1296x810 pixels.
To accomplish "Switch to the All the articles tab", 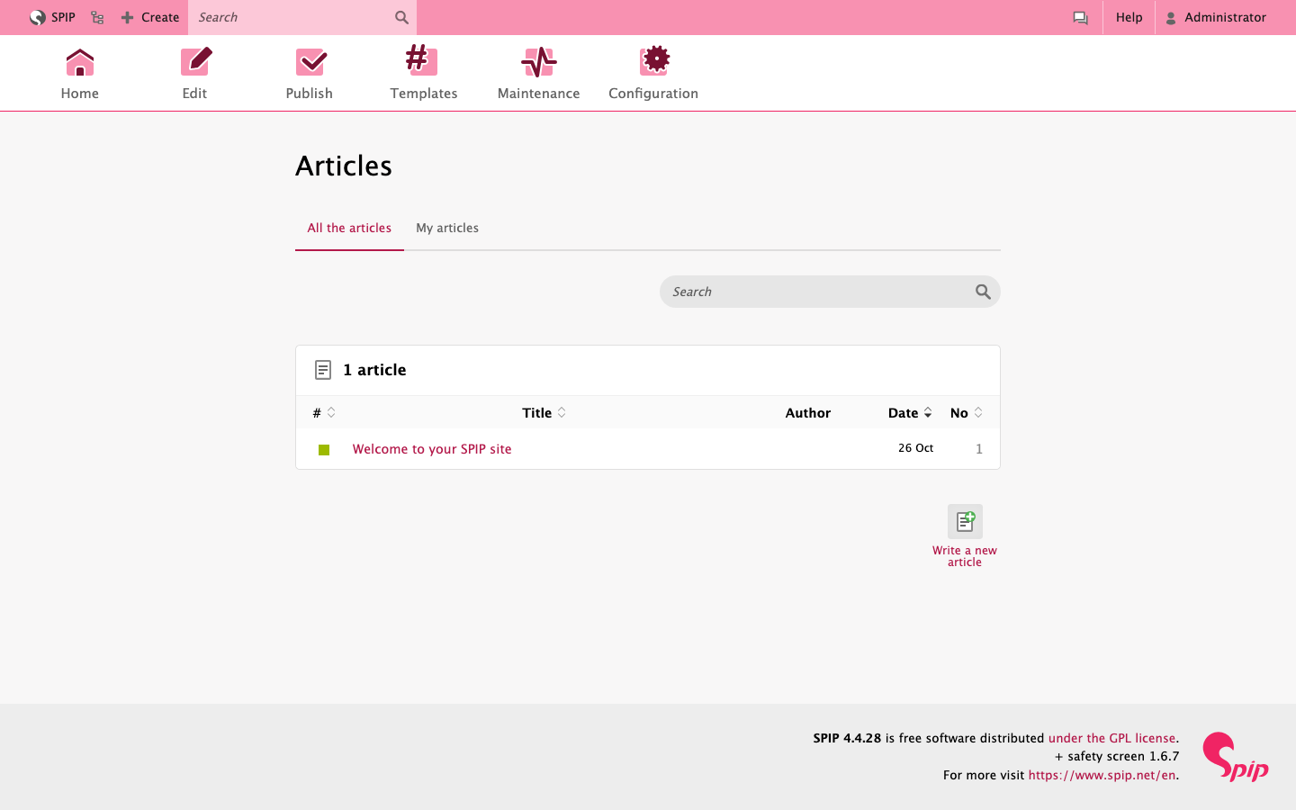I will 349,228.
